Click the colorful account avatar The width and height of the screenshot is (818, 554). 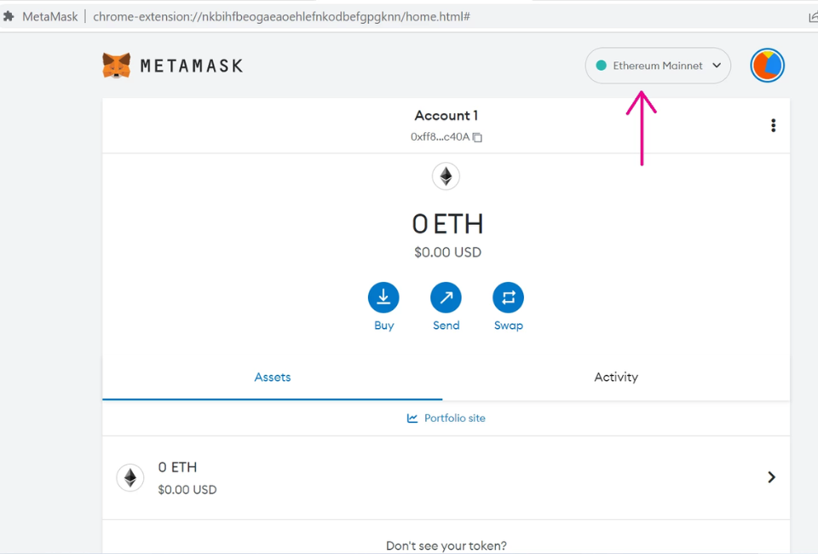767,65
